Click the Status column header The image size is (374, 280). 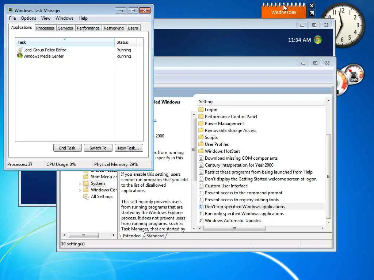click(126, 42)
